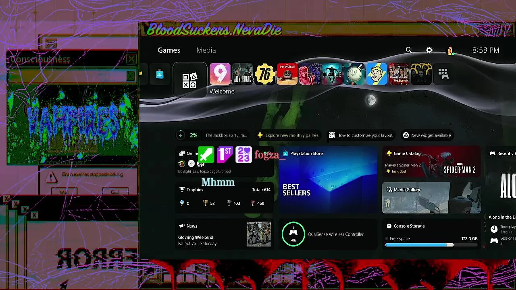Click the PS Plus icon beside Explore monthly games
Screen dimensions: 516x290
pos(260,135)
